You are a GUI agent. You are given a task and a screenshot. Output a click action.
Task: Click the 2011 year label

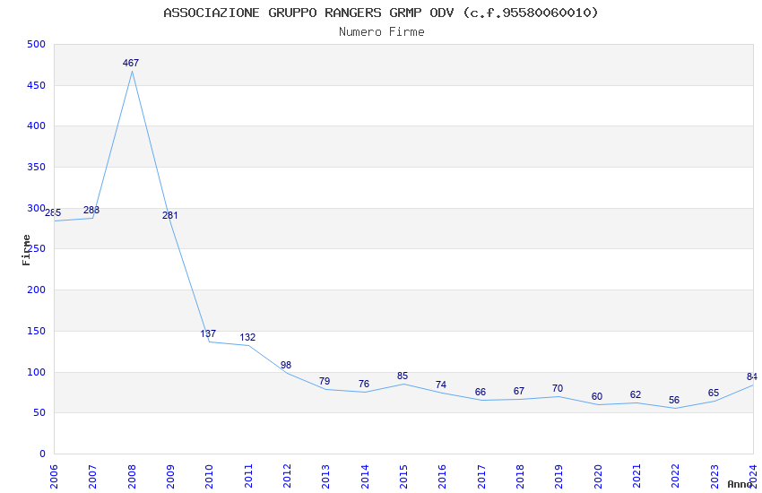pyautogui.click(x=248, y=477)
